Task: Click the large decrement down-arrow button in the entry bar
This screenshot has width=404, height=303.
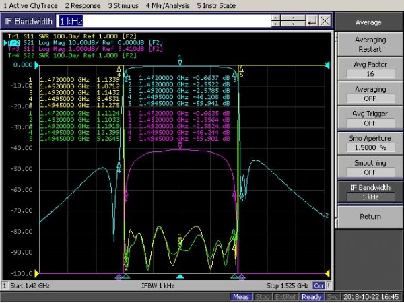Action: [x=293, y=24]
